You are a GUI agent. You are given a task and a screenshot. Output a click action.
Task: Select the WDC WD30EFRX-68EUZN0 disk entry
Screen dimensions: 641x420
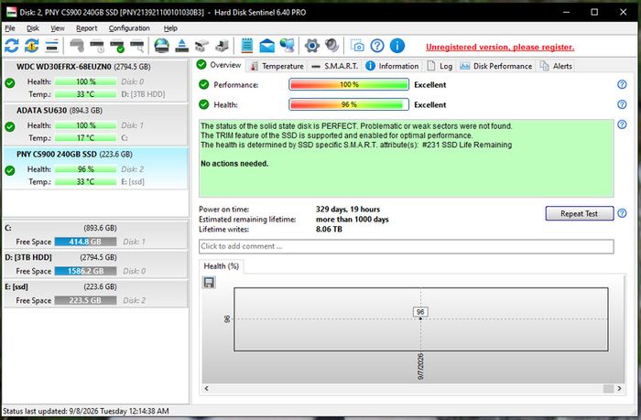point(95,81)
